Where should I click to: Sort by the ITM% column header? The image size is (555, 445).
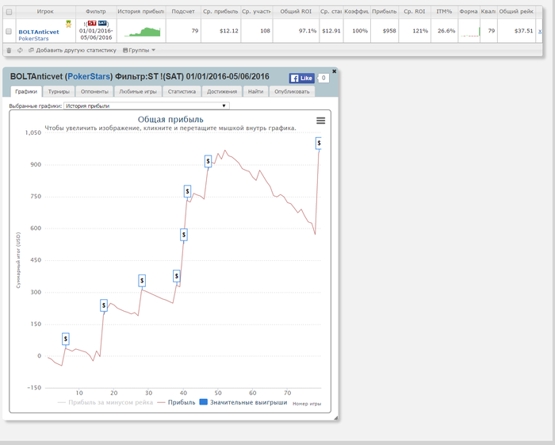[444, 12]
